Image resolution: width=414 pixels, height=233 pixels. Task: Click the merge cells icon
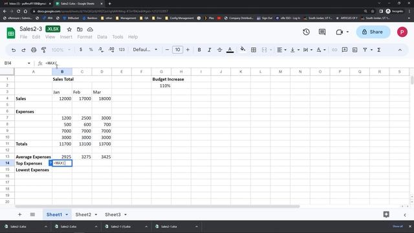265,50
